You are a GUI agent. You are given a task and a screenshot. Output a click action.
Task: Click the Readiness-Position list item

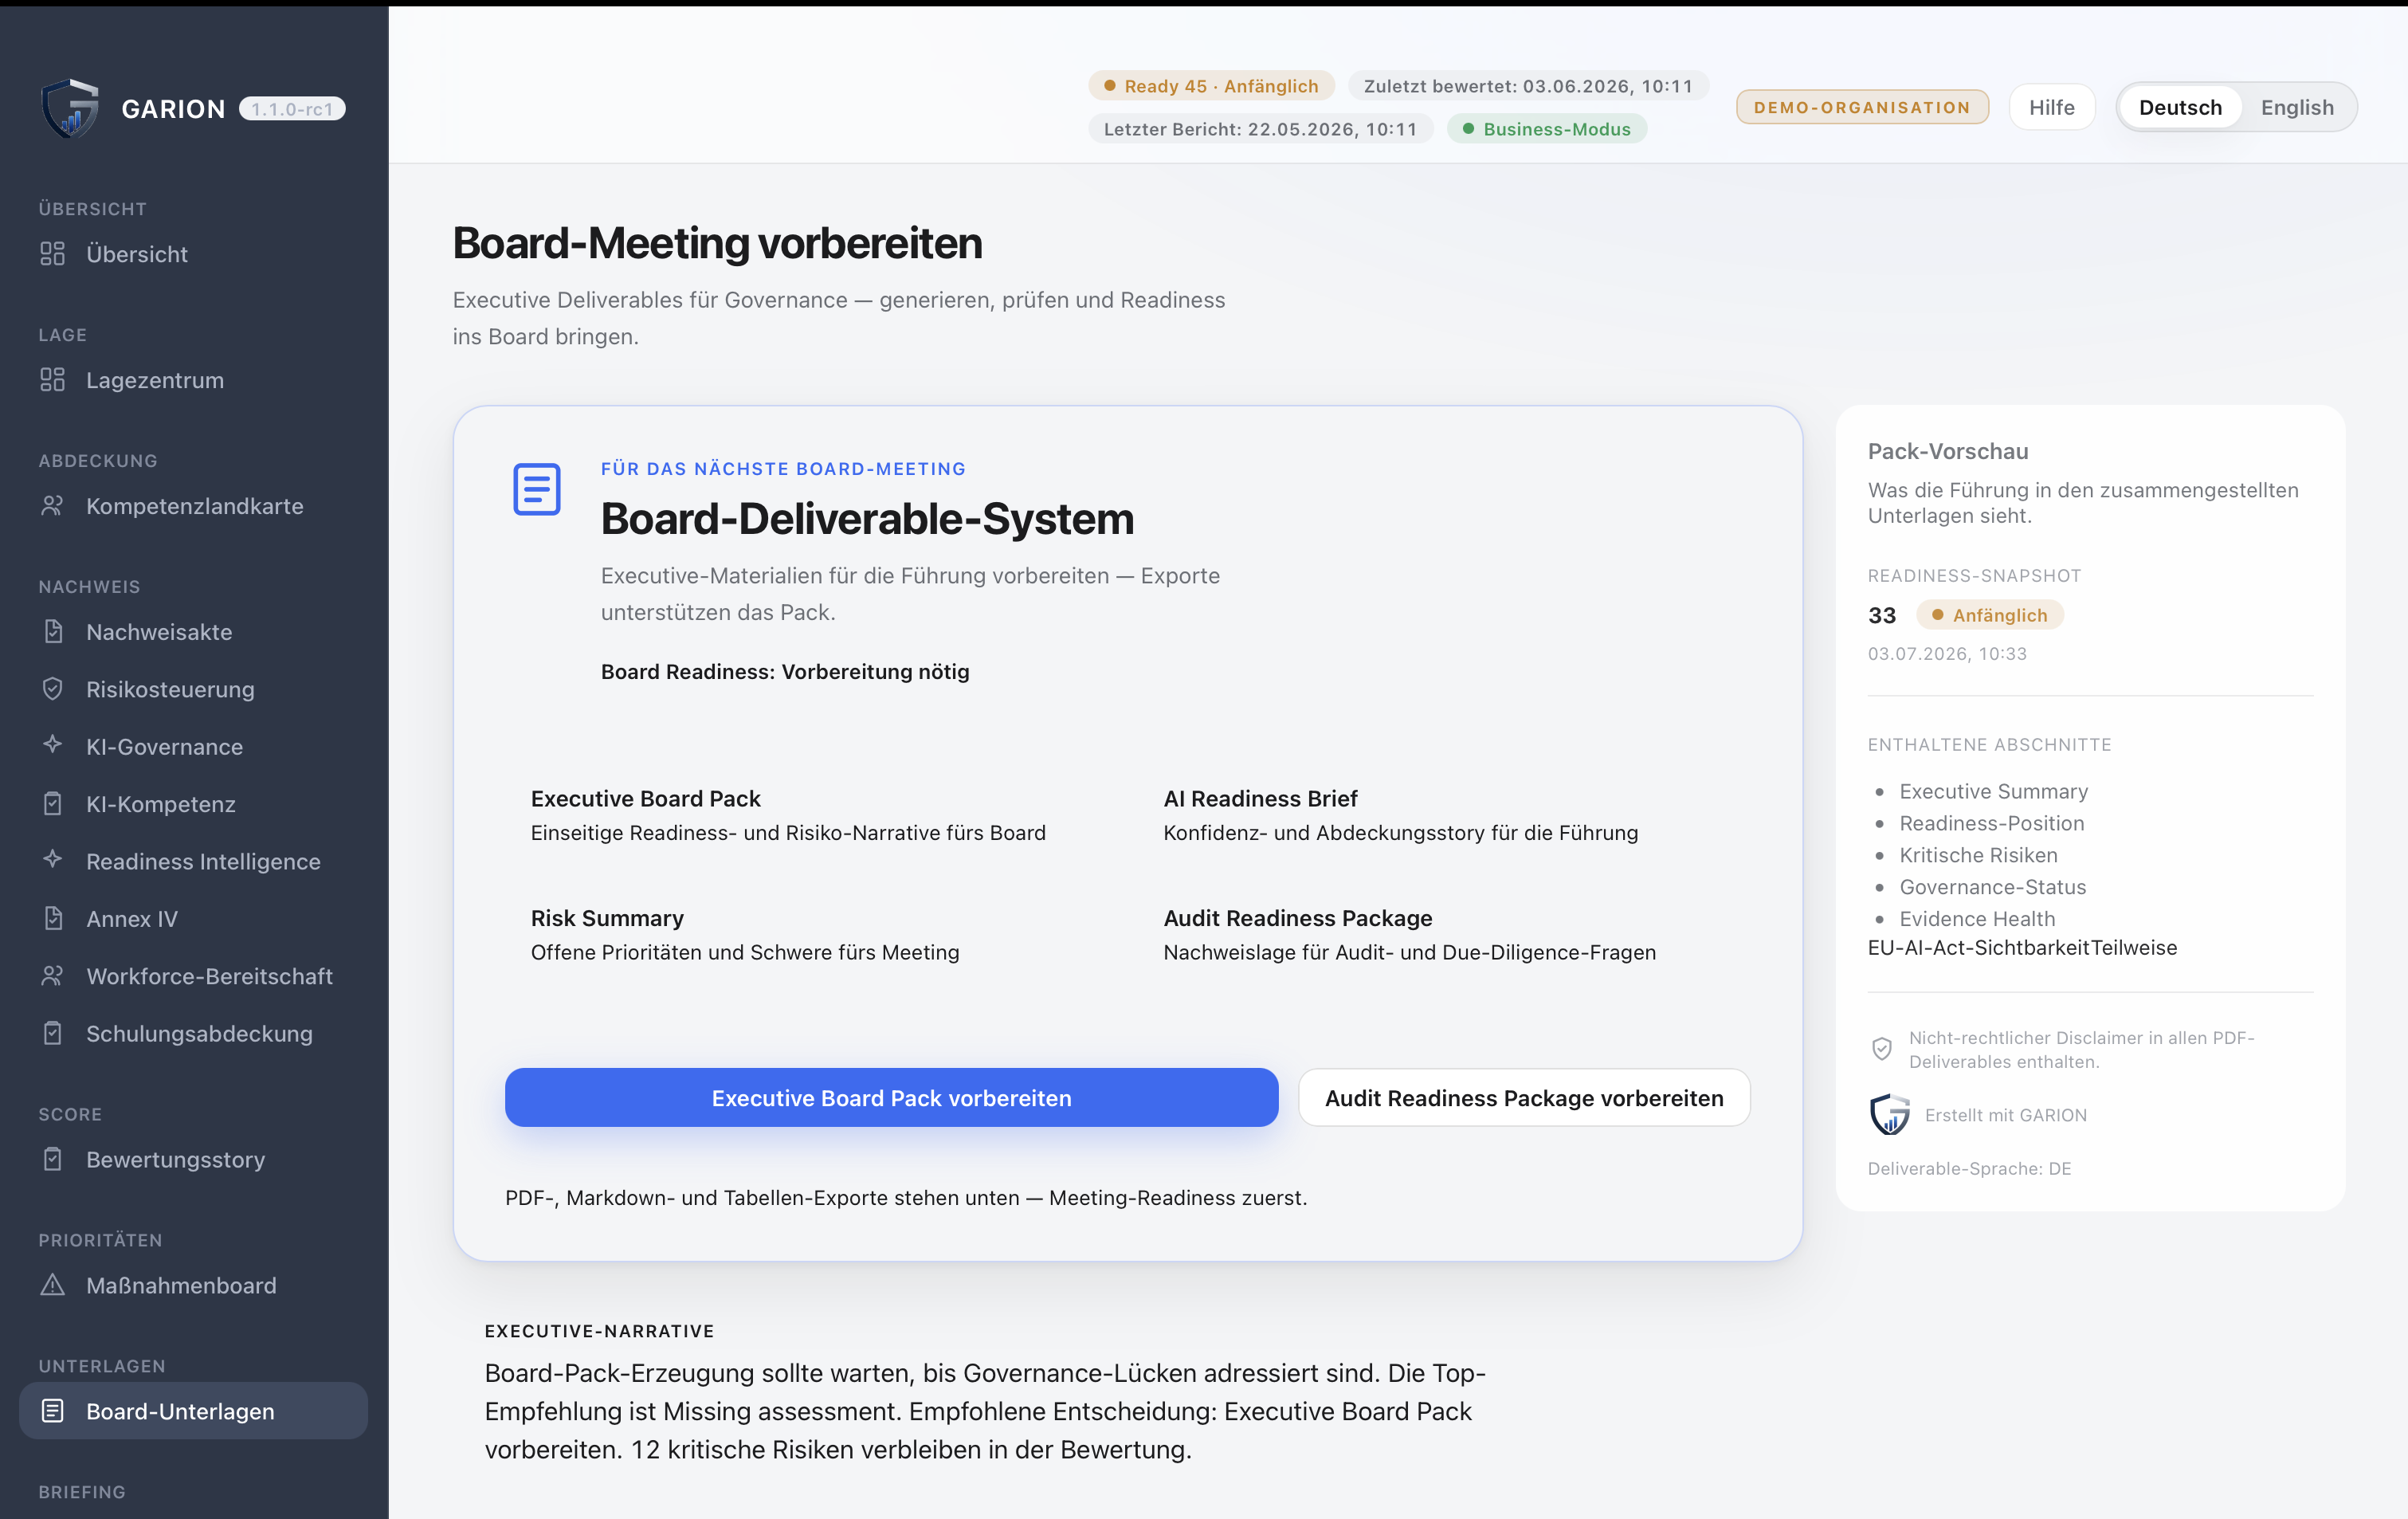click(x=1991, y=823)
